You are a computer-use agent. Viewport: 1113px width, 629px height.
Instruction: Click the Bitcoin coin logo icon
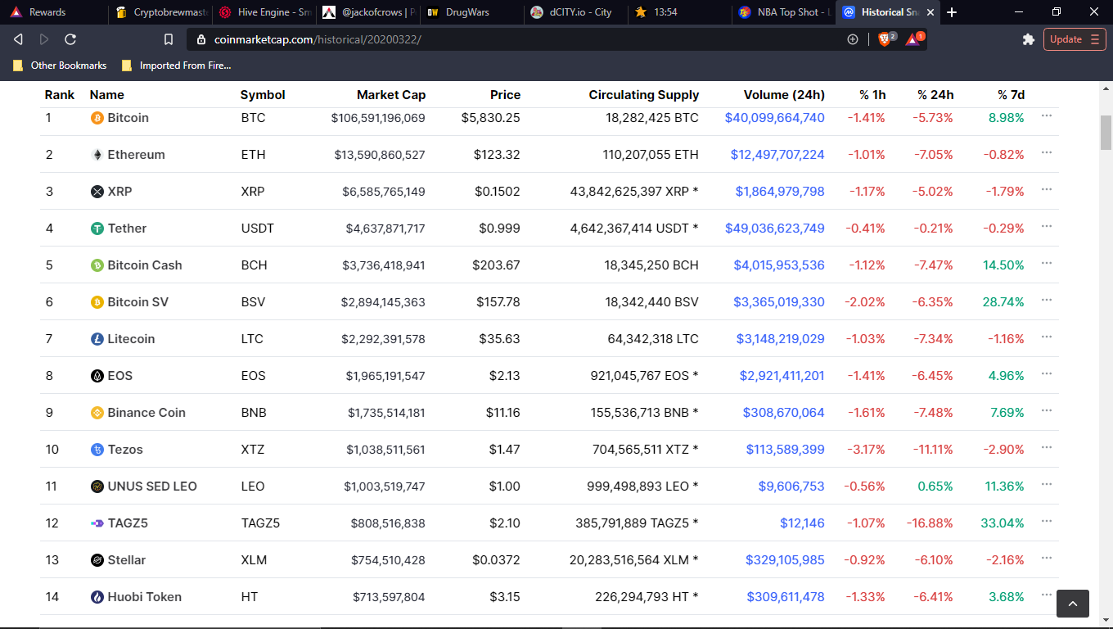(x=97, y=118)
